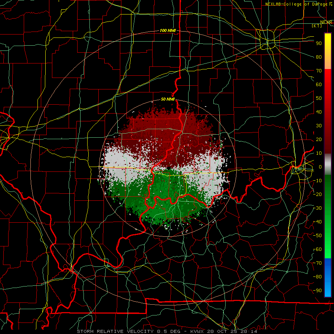Click the -60 value on the velocity scale
This screenshot has width=334, height=334.
[x=318, y=249]
